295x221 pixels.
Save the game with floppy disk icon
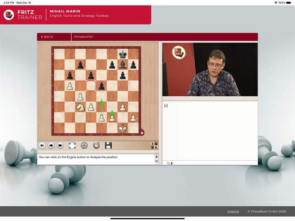pyautogui.click(x=108, y=146)
